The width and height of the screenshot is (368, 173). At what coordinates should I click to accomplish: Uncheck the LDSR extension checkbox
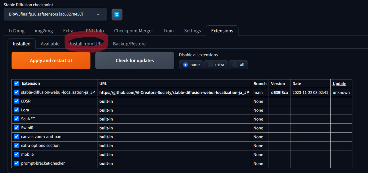[16, 101]
